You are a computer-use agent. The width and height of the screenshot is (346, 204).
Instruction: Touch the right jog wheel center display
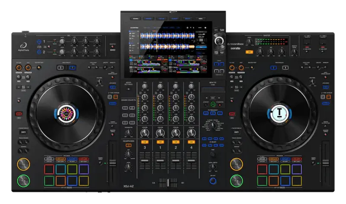click(x=279, y=114)
